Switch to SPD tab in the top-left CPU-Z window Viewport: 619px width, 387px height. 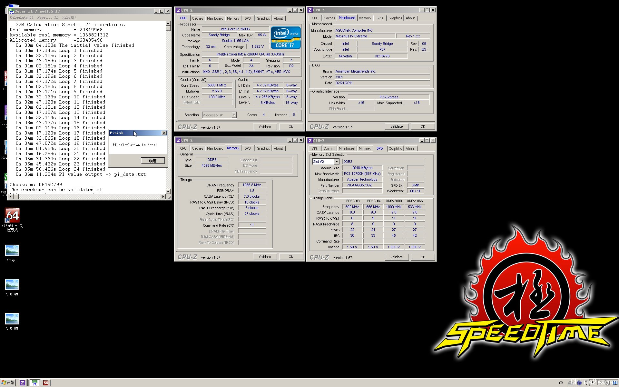point(248,18)
